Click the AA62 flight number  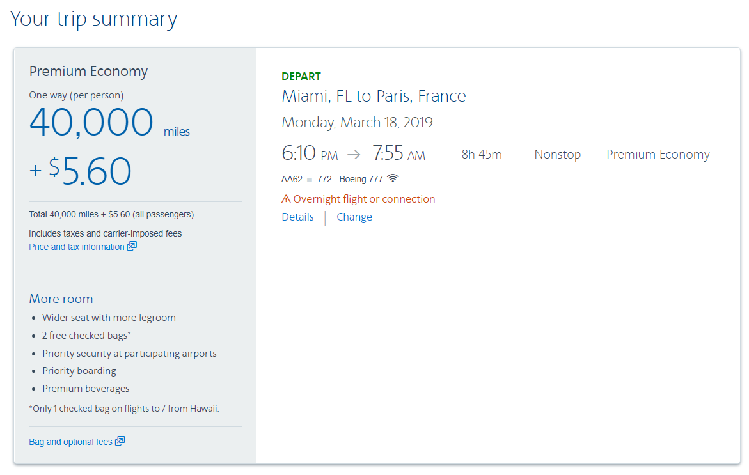pyautogui.click(x=292, y=179)
